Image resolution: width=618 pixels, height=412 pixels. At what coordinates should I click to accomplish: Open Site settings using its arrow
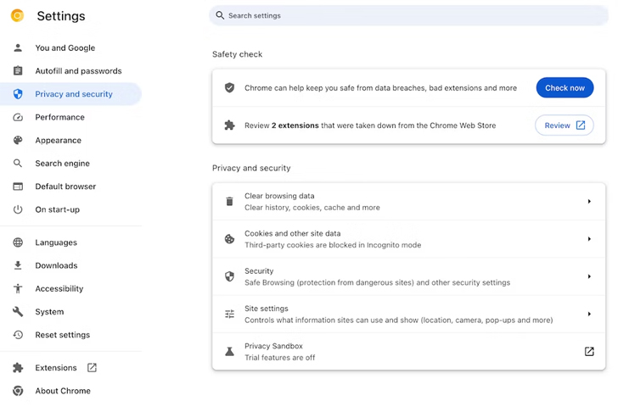point(589,315)
